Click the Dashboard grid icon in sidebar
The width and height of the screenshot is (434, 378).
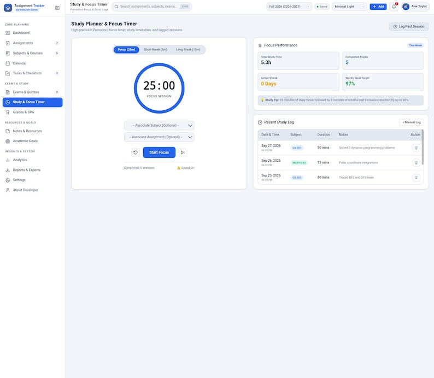pos(8,33)
